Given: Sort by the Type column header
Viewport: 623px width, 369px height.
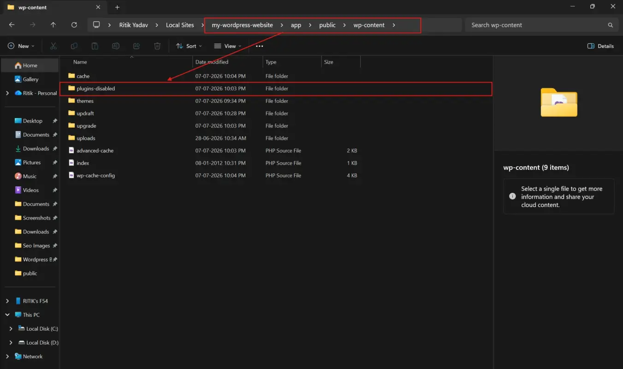Looking at the screenshot, I should point(271,62).
